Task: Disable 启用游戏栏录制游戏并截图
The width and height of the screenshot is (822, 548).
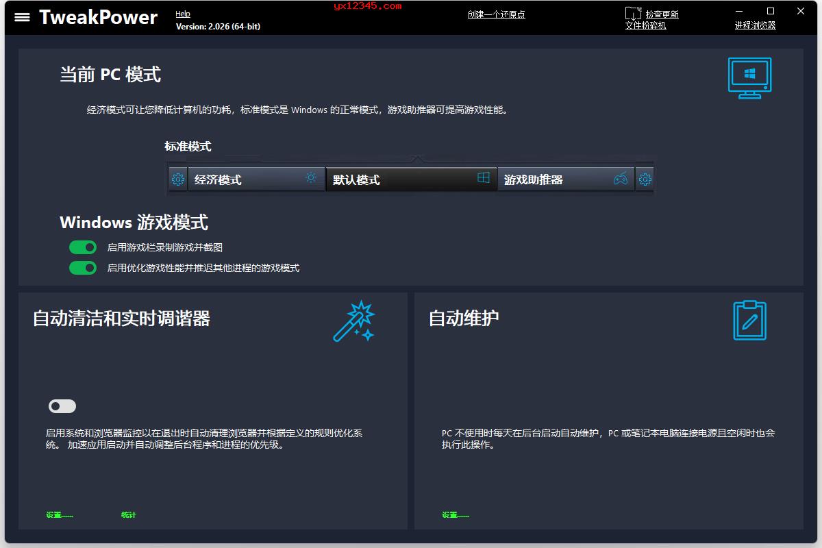Action: (83, 247)
